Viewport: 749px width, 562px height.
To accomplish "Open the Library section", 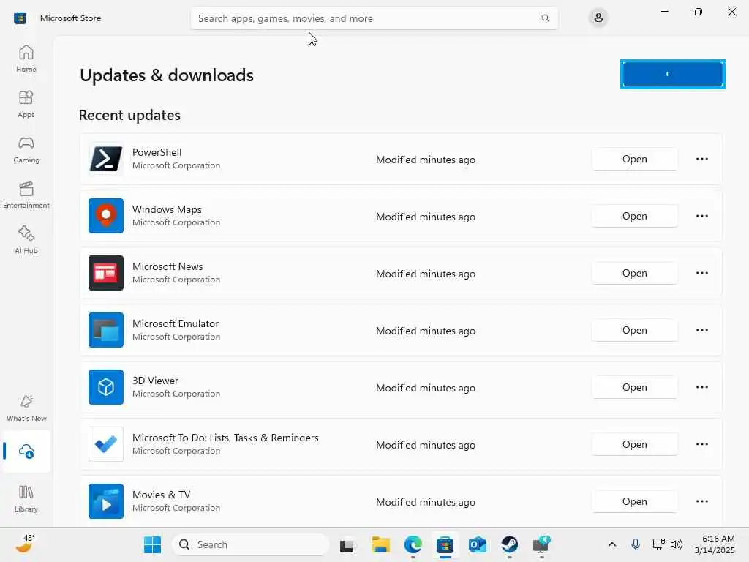I will pyautogui.click(x=26, y=498).
